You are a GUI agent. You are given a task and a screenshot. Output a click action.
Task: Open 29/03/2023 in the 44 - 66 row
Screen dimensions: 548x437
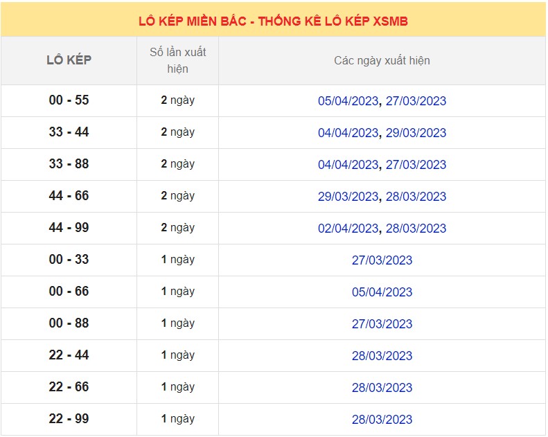(348, 197)
